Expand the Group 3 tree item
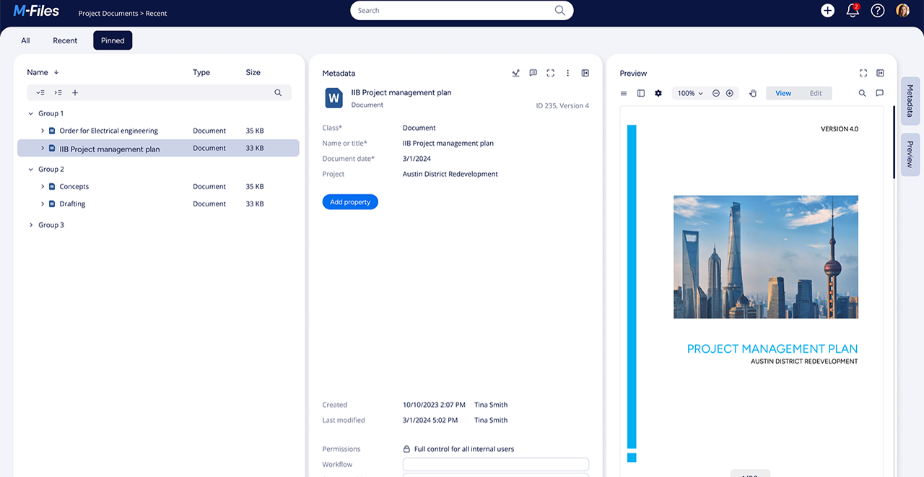 (30, 224)
